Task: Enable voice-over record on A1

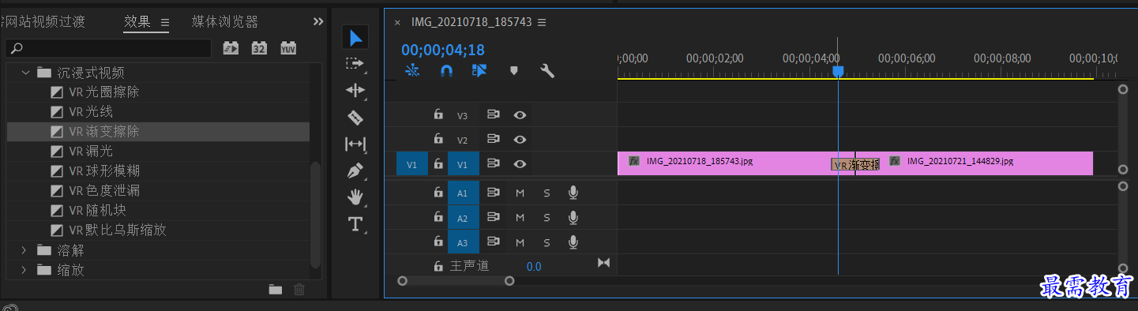Action: click(573, 193)
